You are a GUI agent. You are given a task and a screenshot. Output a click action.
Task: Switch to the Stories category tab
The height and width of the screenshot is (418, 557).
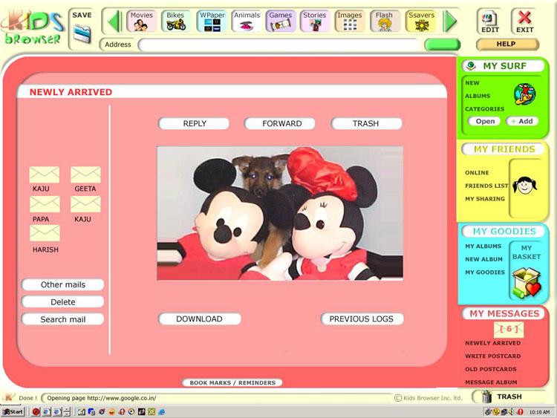point(315,21)
